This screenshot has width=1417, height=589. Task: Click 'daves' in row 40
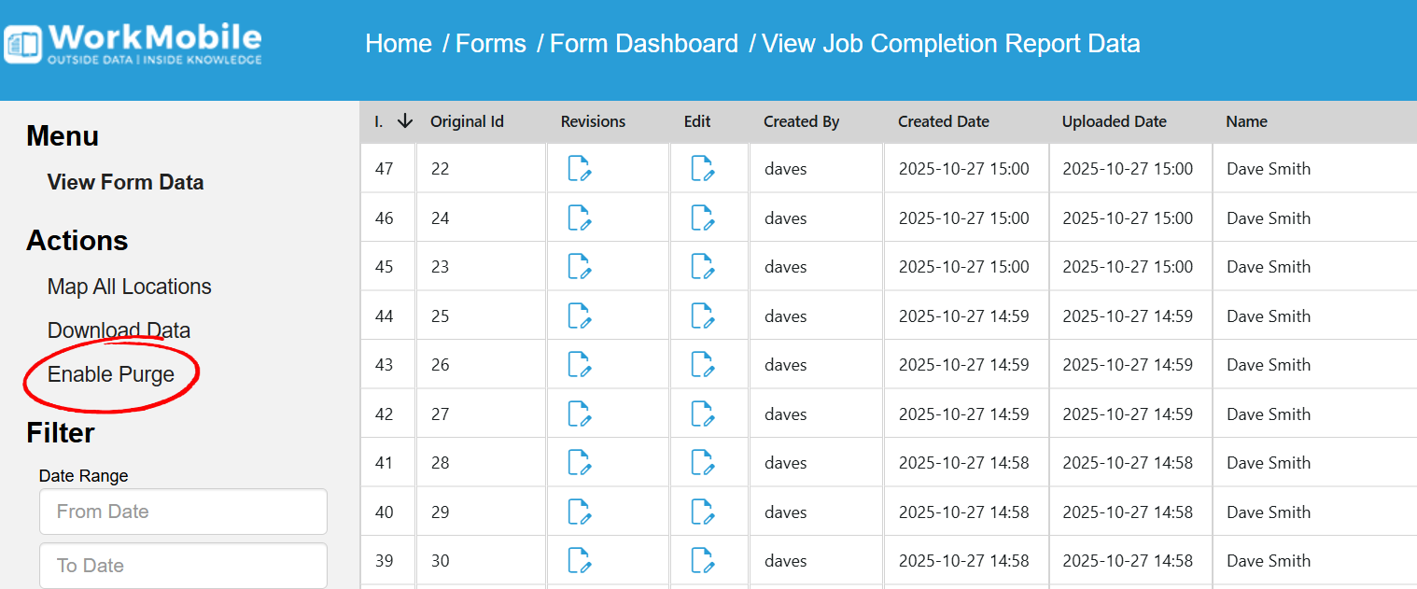click(785, 512)
